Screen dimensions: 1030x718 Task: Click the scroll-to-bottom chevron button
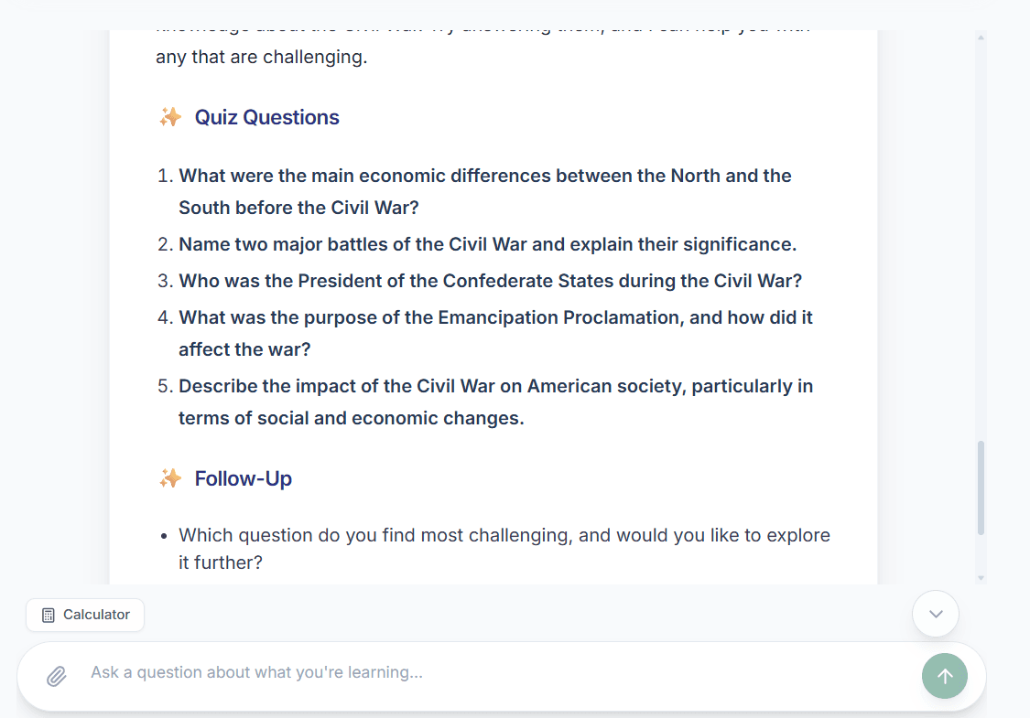tap(935, 614)
